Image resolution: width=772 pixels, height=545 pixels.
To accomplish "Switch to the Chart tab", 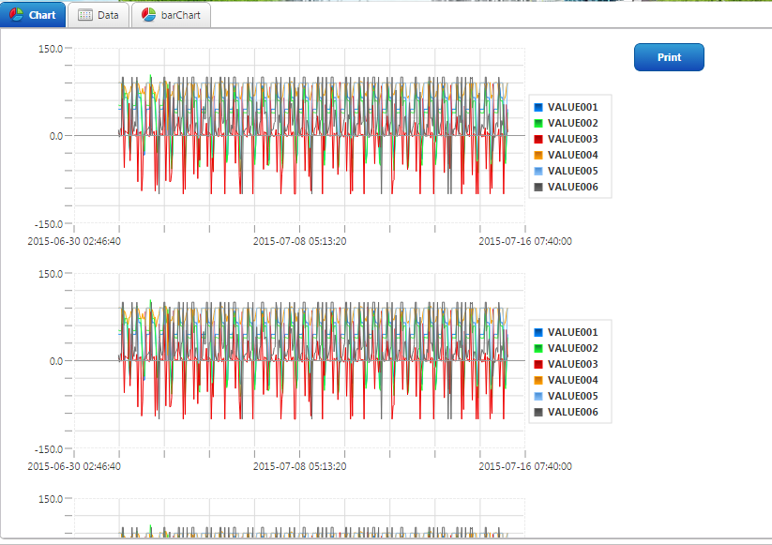I will 33,15.
